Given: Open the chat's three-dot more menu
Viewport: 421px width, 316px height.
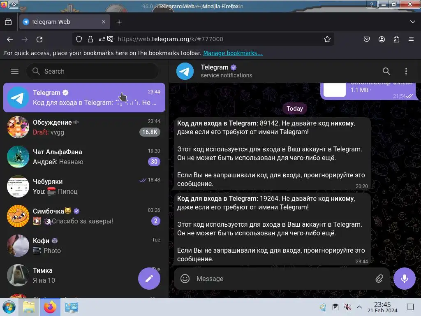Looking at the screenshot, I should (x=406, y=71).
